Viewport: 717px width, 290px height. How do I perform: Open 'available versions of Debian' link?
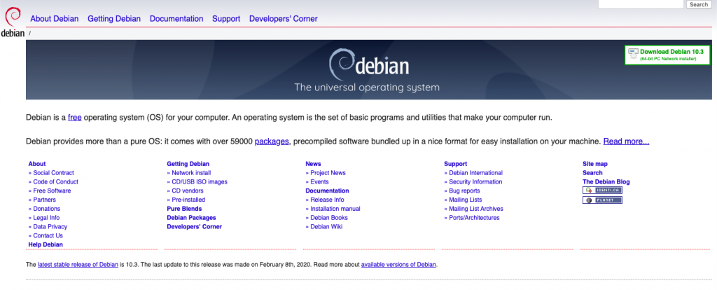click(x=398, y=264)
